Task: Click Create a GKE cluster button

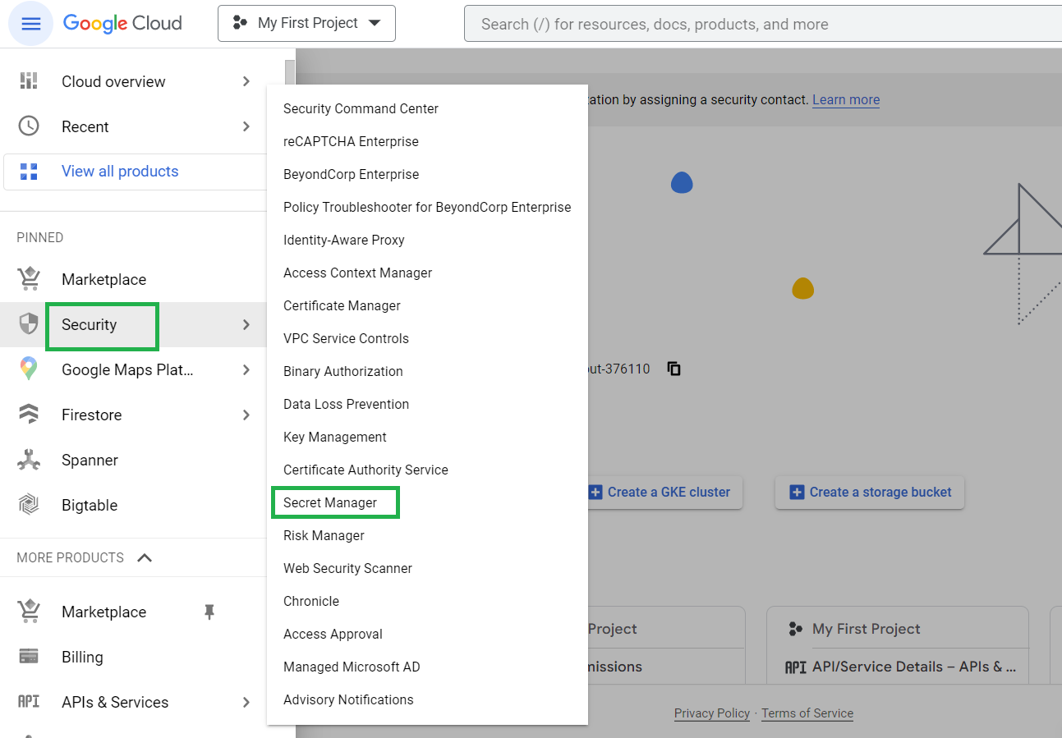Action: 665,492
